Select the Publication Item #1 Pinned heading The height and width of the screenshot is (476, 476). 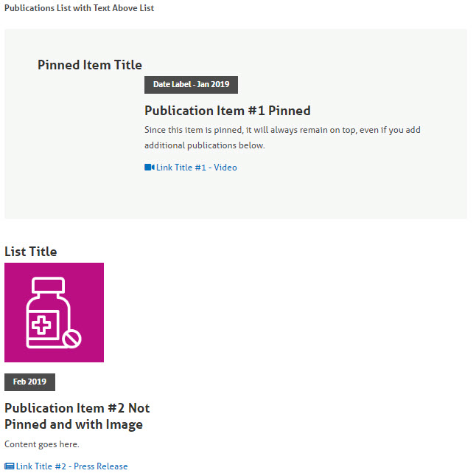228,111
